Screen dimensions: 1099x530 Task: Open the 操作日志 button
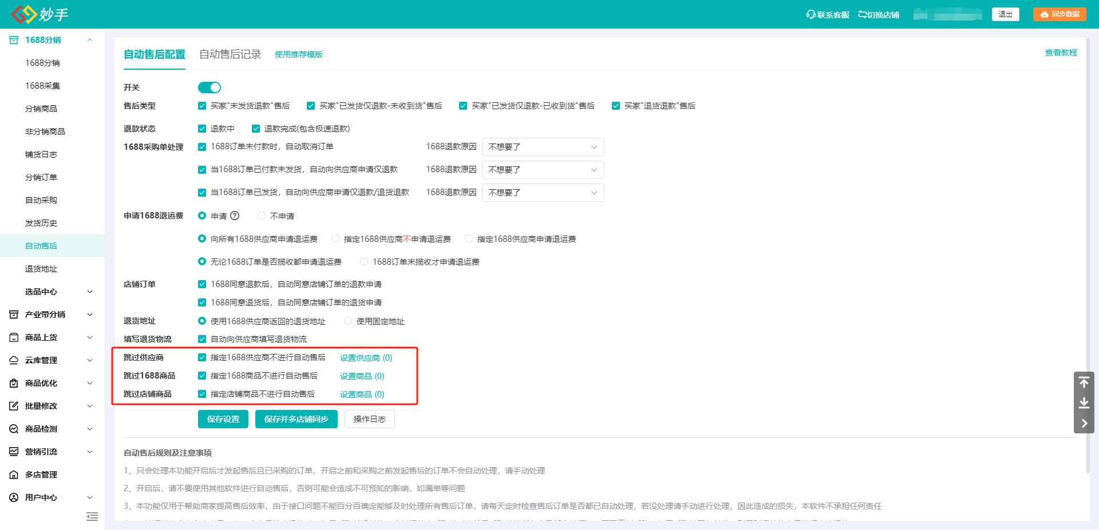coord(370,419)
